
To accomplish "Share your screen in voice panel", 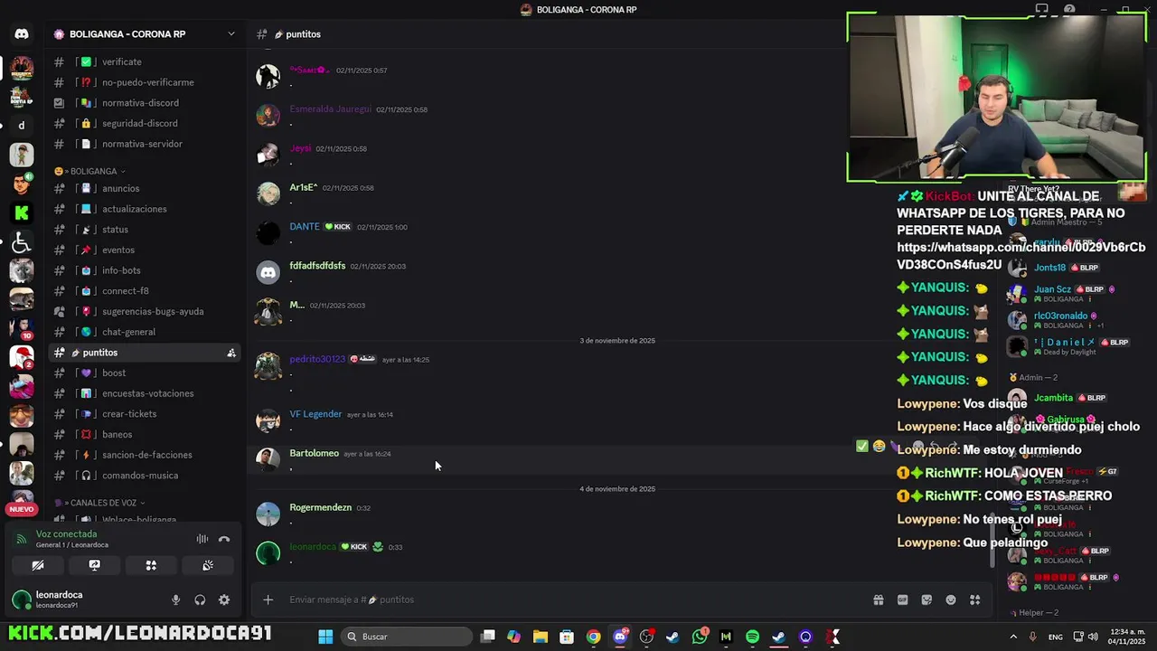I will coord(94,565).
